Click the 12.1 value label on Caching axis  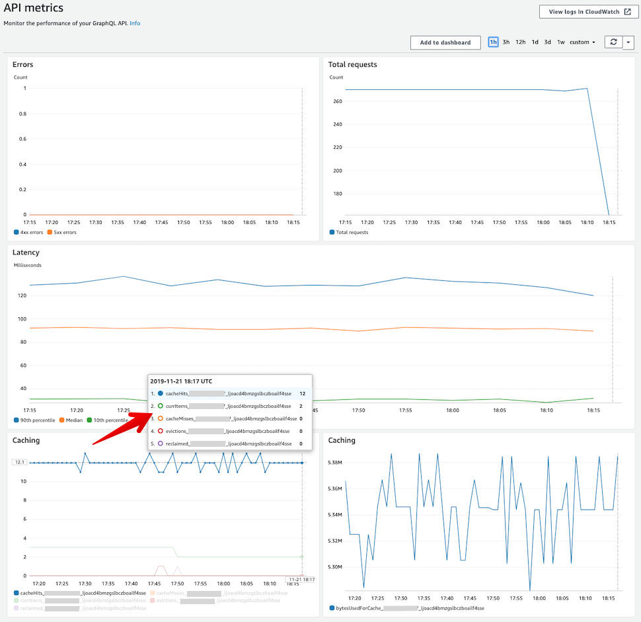coord(20,462)
